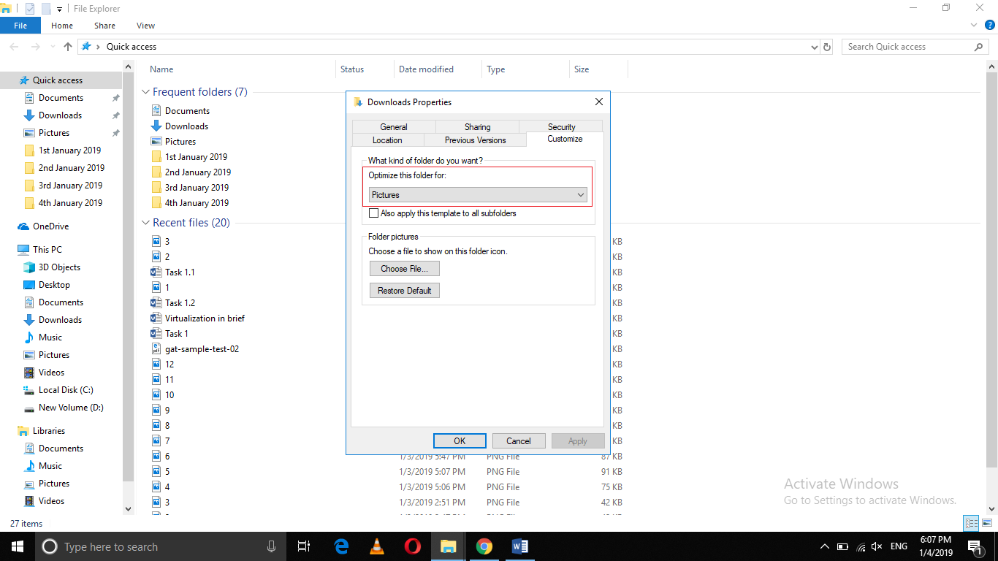Open the 'Optimize this folder for' dropdown
The width and height of the screenshot is (998, 561).
[x=478, y=195]
